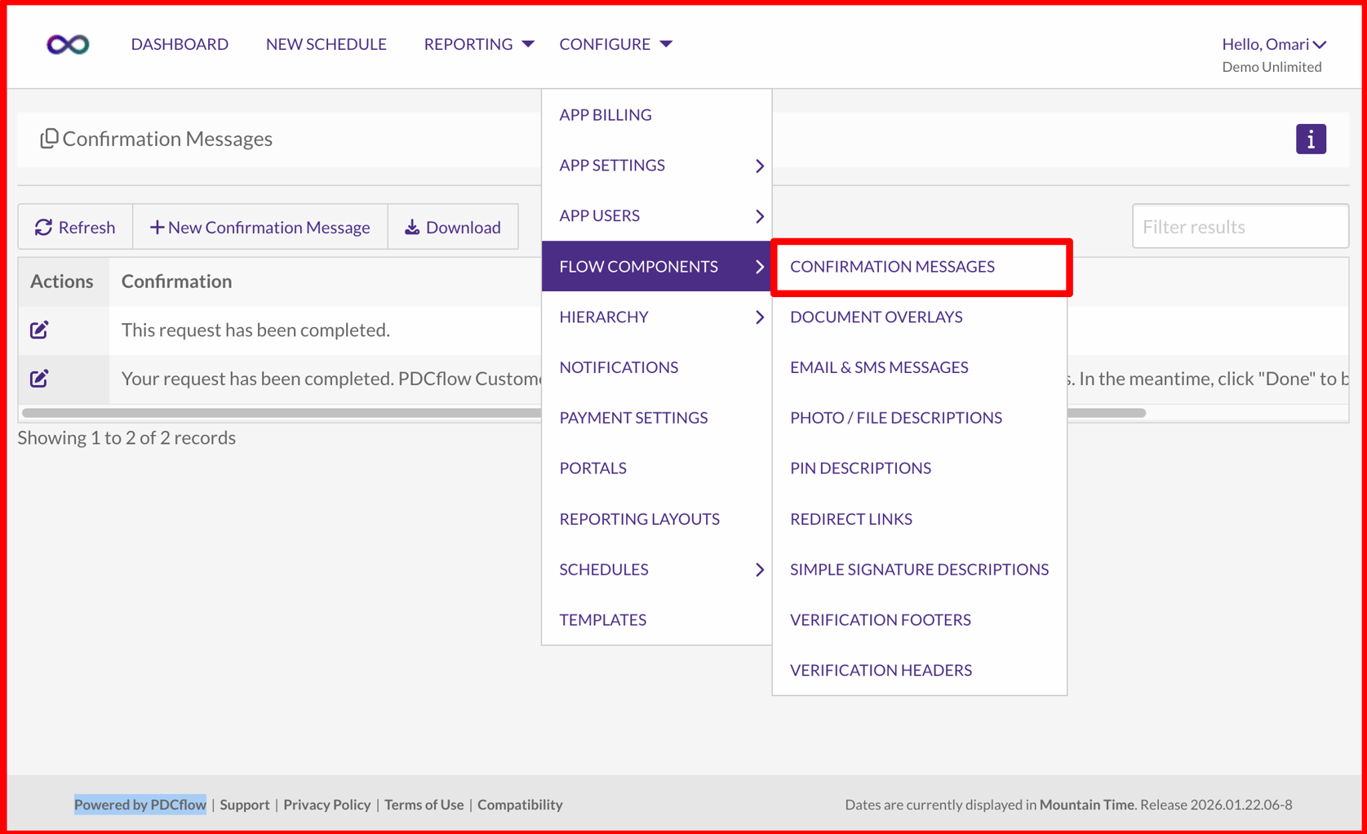Edit the 'This request has been completed.' row
Viewport: 1367px width, 834px height.
click(39, 330)
